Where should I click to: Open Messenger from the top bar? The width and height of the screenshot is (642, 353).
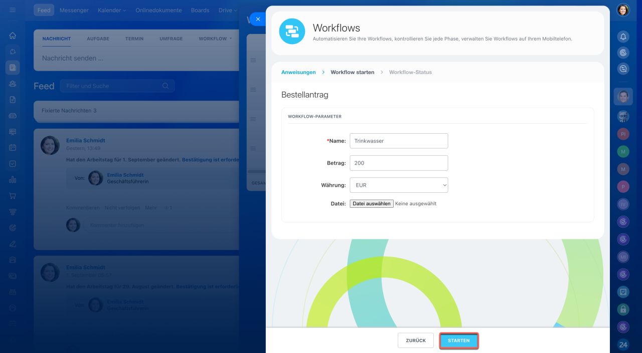pos(74,10)
